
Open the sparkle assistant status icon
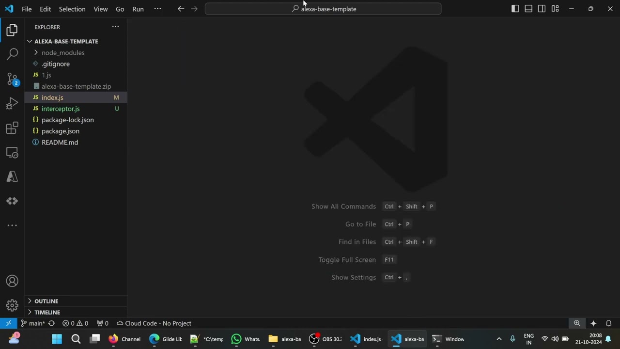pos(593,323)
